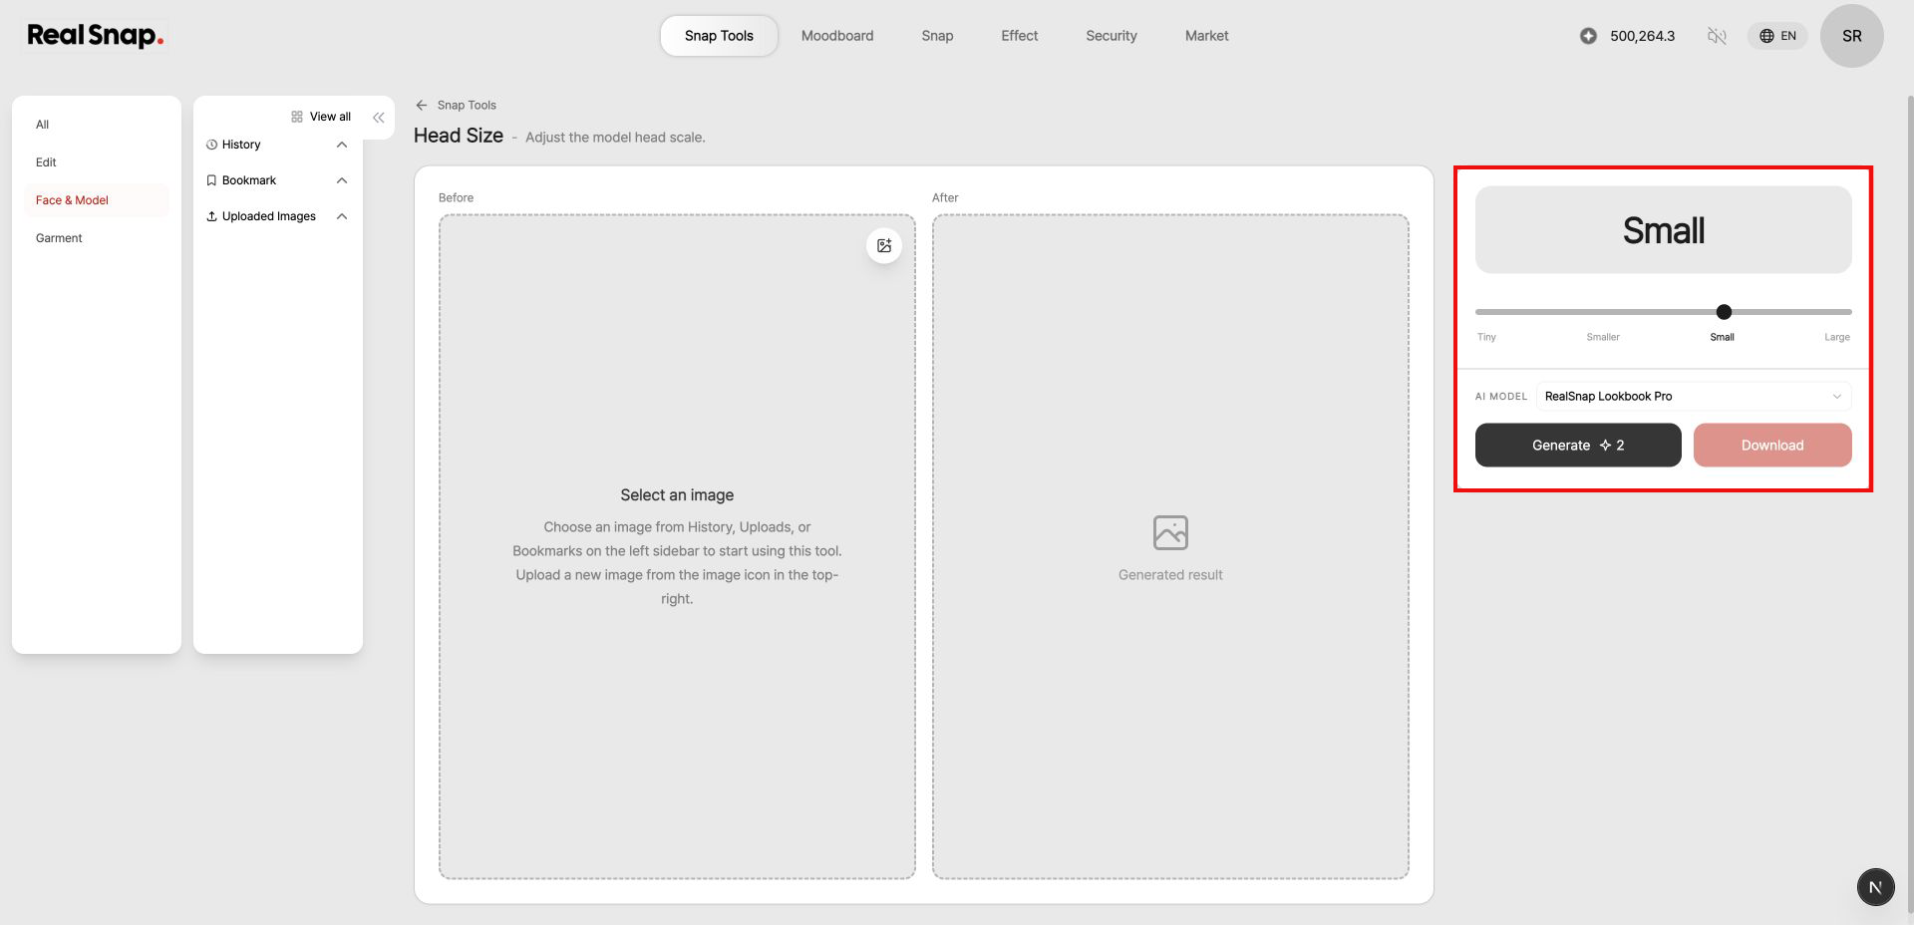Collapse the Uploaded Images section
Screen dimensions: 1914x925
pos(342,216)
